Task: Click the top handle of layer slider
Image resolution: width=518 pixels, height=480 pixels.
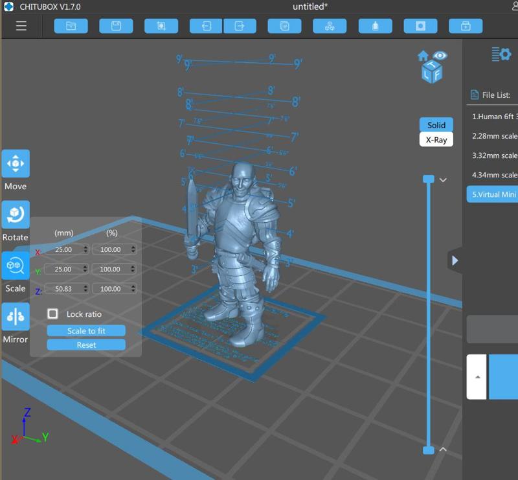Action: coord(428,179)
